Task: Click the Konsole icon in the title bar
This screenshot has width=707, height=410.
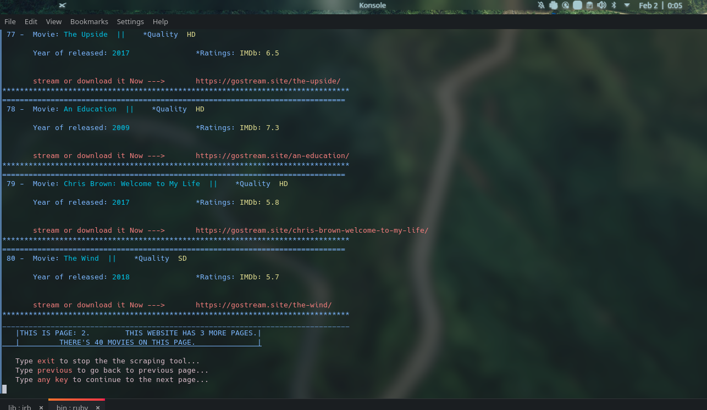Action: [x=63, y=5]
